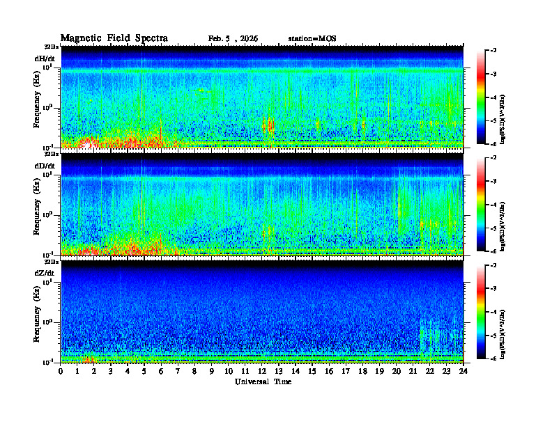Viewport: 552px width, 426px height.
Task: Click the 10^-1 frequency tick of dH/dt panel
Action: click(47, 147)
